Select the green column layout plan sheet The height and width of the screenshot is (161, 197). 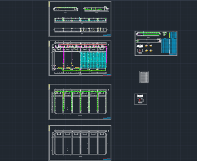(x=80, y=102)
